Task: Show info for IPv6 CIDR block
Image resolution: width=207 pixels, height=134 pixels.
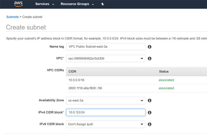Action: [x=150, y=124]
